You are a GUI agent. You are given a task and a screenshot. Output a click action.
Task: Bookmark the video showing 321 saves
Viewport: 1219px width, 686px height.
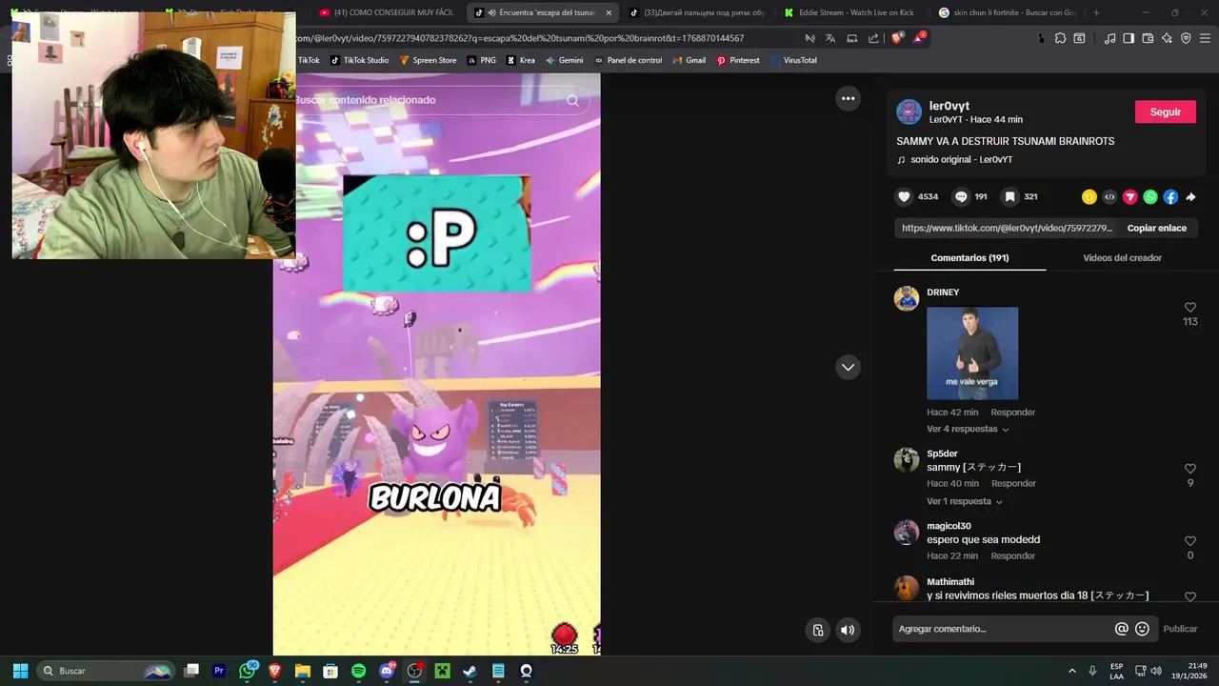pos(1009,197)
